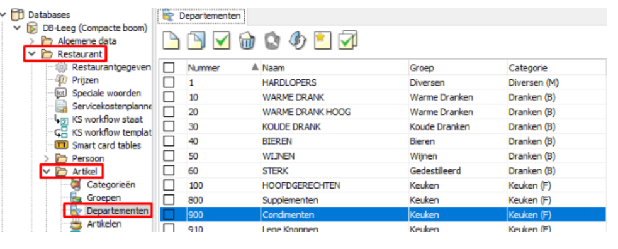Click the Prijzen icon in tree

click(62, 80)
